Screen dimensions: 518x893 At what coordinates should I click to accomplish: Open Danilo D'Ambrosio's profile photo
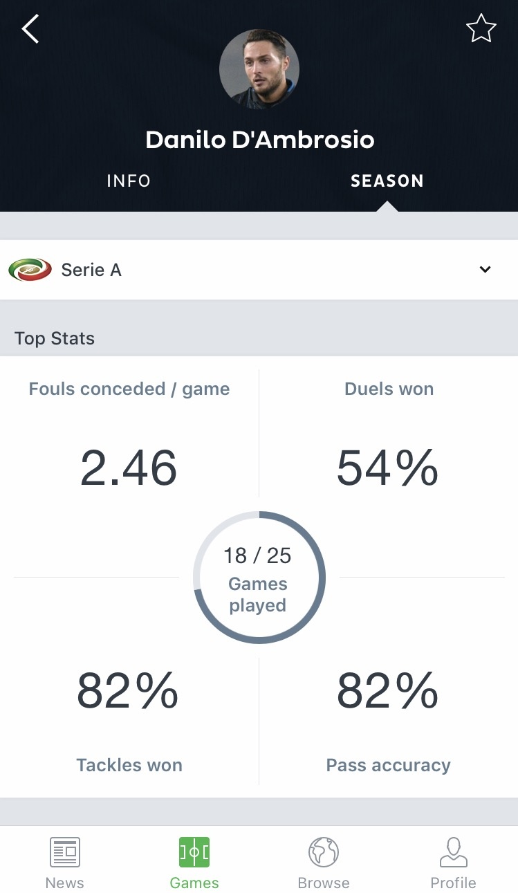coord(259,68)
